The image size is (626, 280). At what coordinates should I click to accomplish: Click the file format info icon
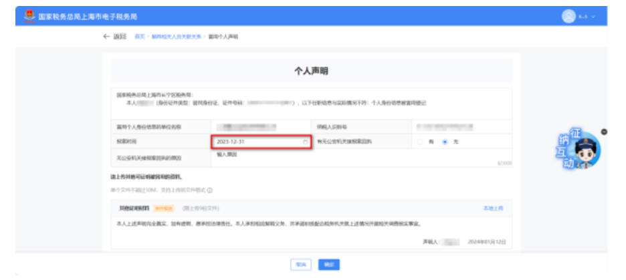(210, 190)
